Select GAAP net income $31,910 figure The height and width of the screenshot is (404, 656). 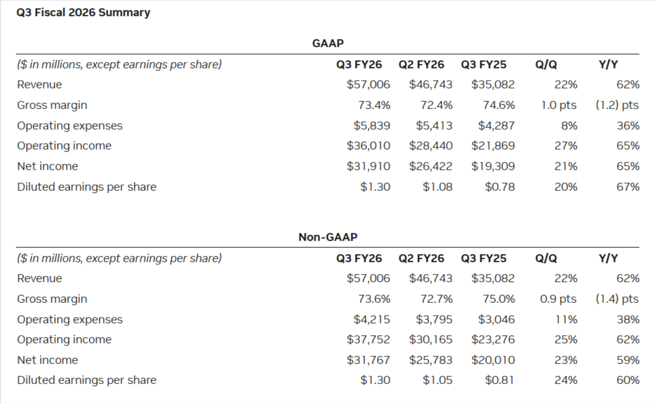368,166
